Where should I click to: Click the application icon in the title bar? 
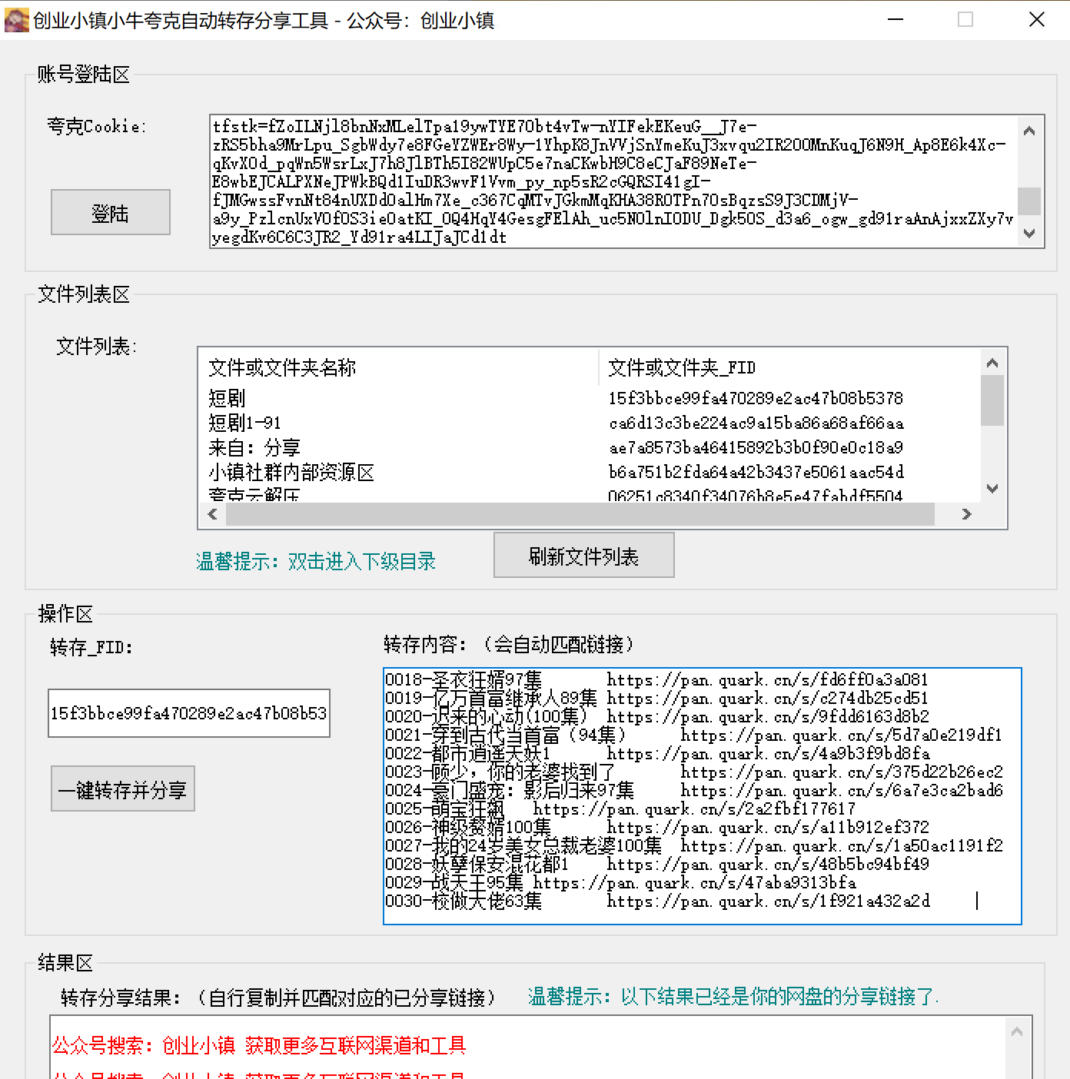(16, 20)
